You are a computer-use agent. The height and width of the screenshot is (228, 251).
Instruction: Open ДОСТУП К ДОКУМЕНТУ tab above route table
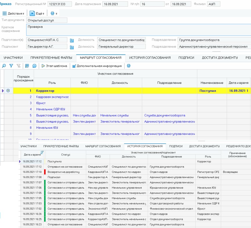point(220,58)
